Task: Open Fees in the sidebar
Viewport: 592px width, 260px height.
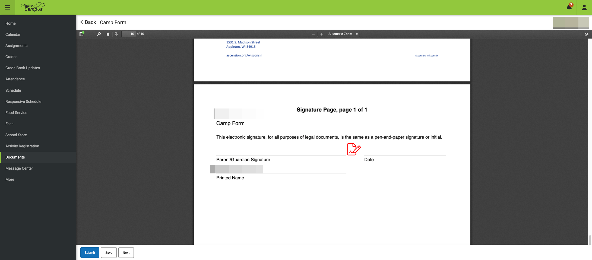Action: click(x=38, y=124)
